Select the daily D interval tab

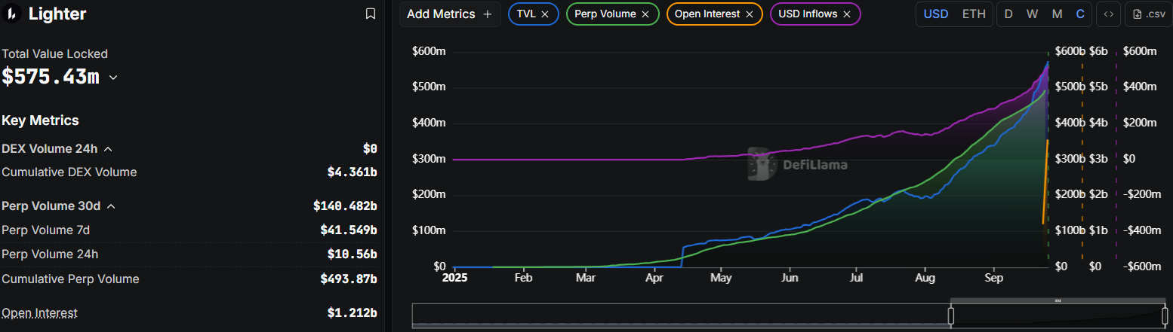pos(1008,14)
